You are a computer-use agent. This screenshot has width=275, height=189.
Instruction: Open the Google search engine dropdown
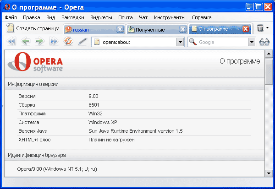252,42
